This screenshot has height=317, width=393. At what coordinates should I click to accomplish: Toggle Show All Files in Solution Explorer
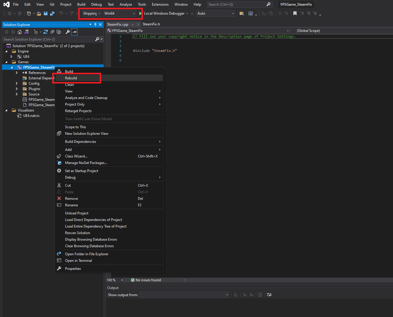coord(59,32)
